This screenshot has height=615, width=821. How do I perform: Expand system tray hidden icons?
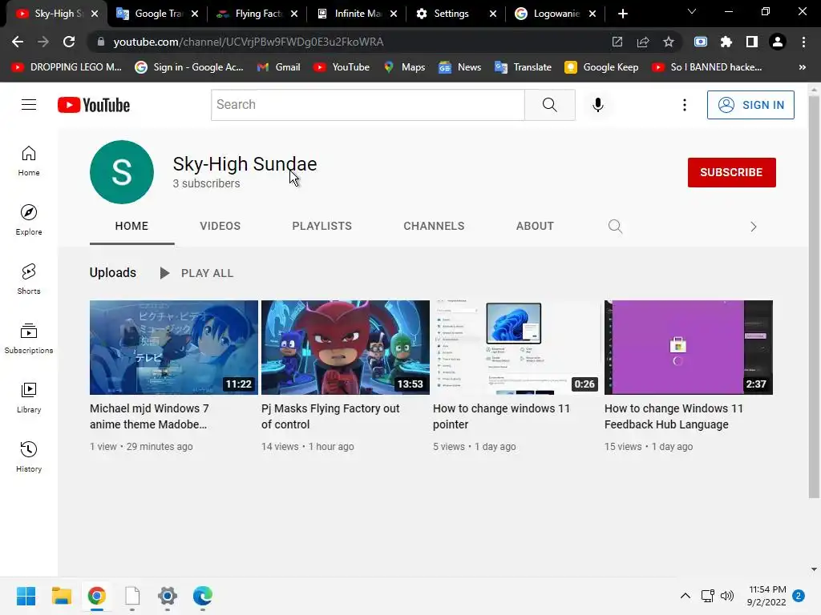685,596
